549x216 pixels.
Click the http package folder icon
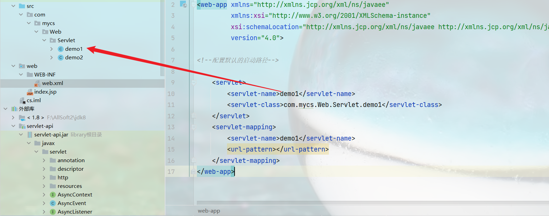pos(53,178)
